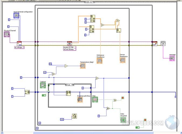
Task: Open the sequence frame selector dropdown at top
Action: [93, 2]
